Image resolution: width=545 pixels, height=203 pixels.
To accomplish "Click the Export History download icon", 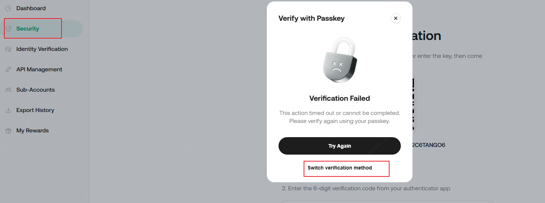I will click(x=8, y=110).
